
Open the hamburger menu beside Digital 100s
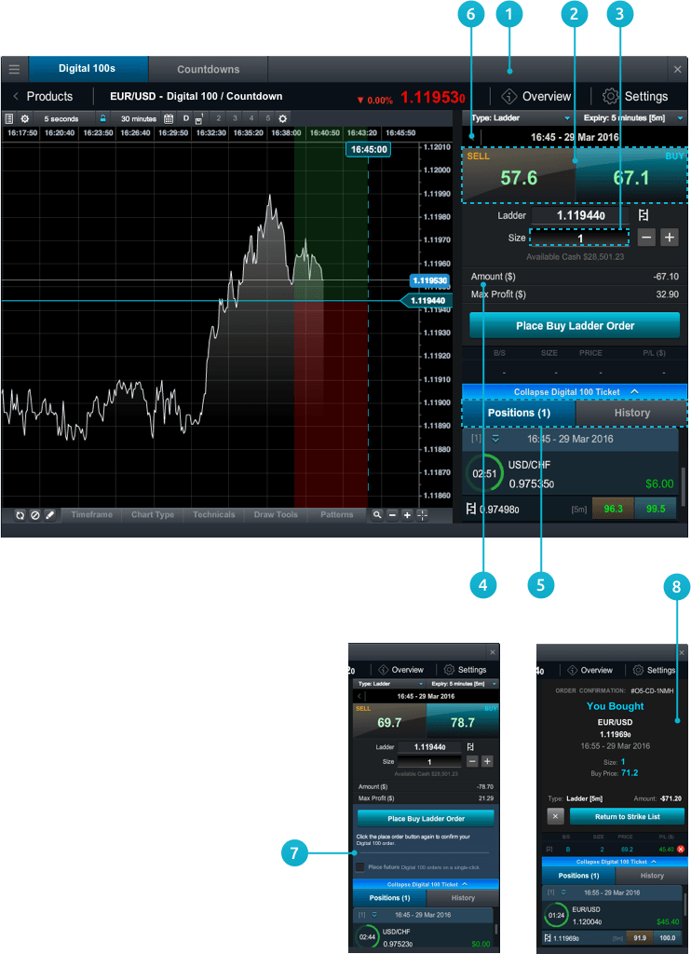click(15, 69)
